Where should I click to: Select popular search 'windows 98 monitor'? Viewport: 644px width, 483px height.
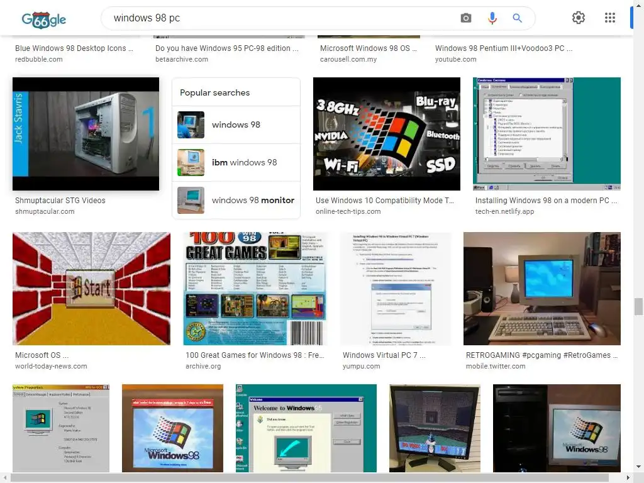click(236, 201)
